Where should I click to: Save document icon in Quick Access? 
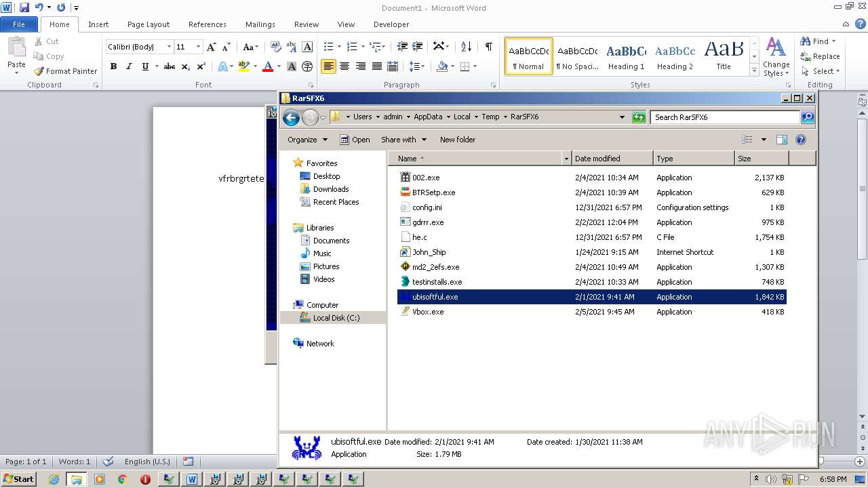coord(24,7)
